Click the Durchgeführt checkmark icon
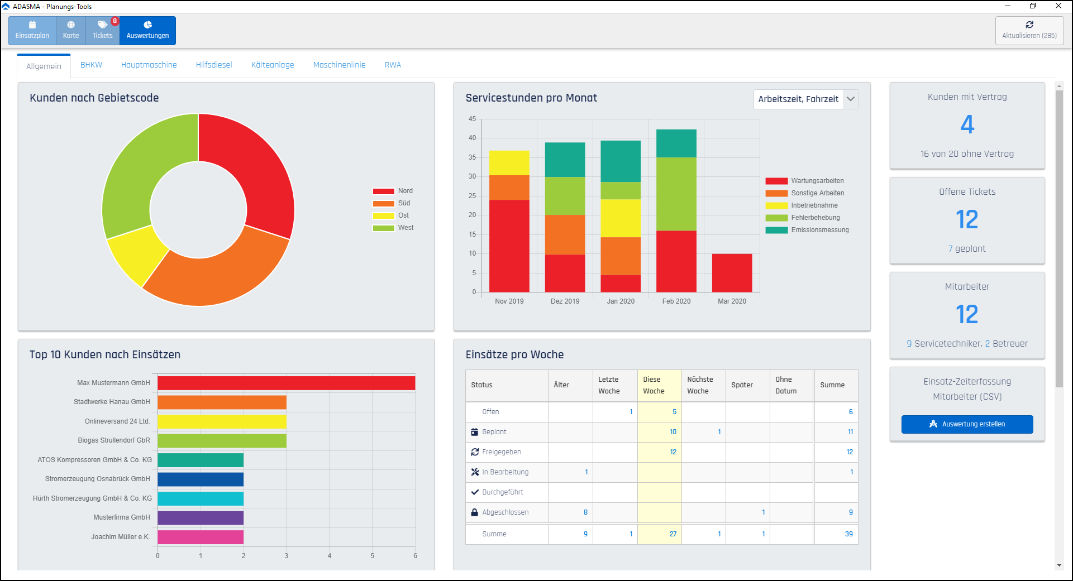 point(475,492)
